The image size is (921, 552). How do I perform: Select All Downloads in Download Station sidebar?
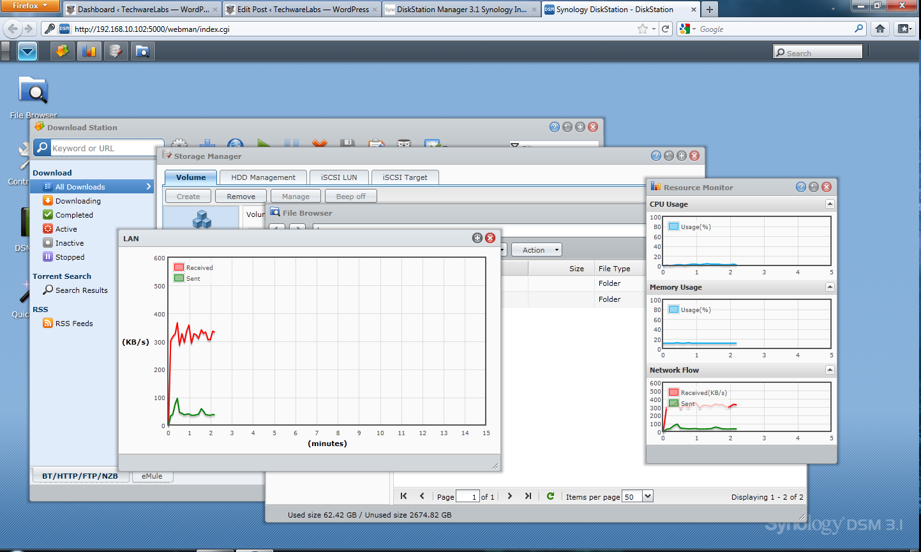93,186
